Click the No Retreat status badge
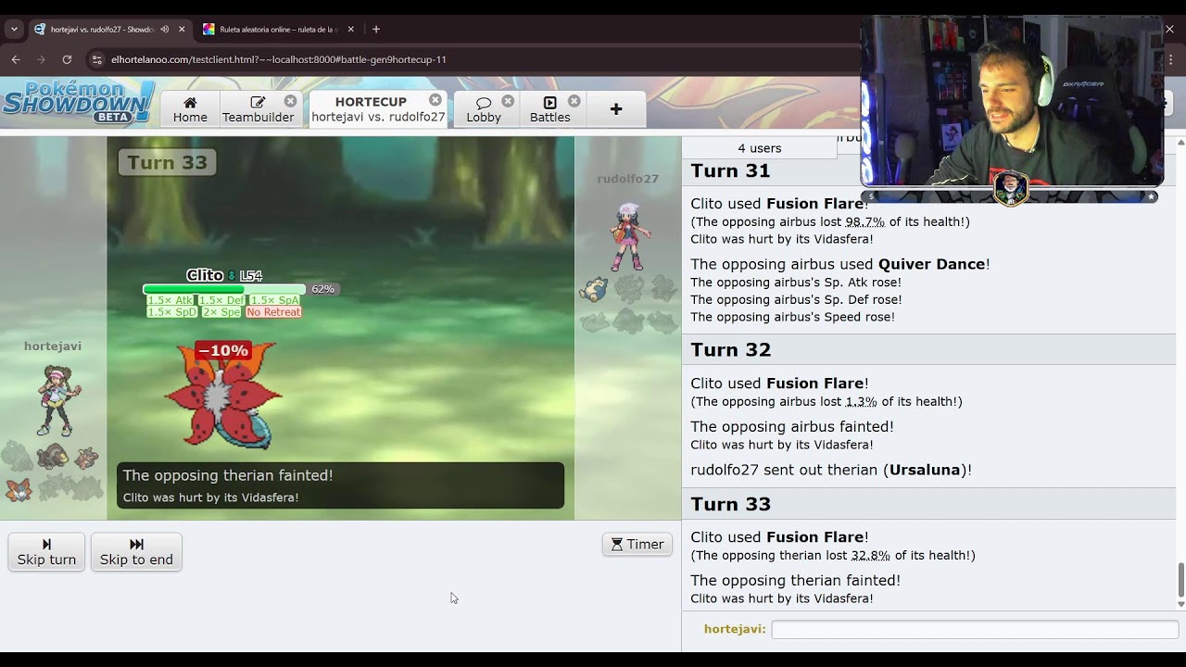1186x667 pixels. point(273,312)
